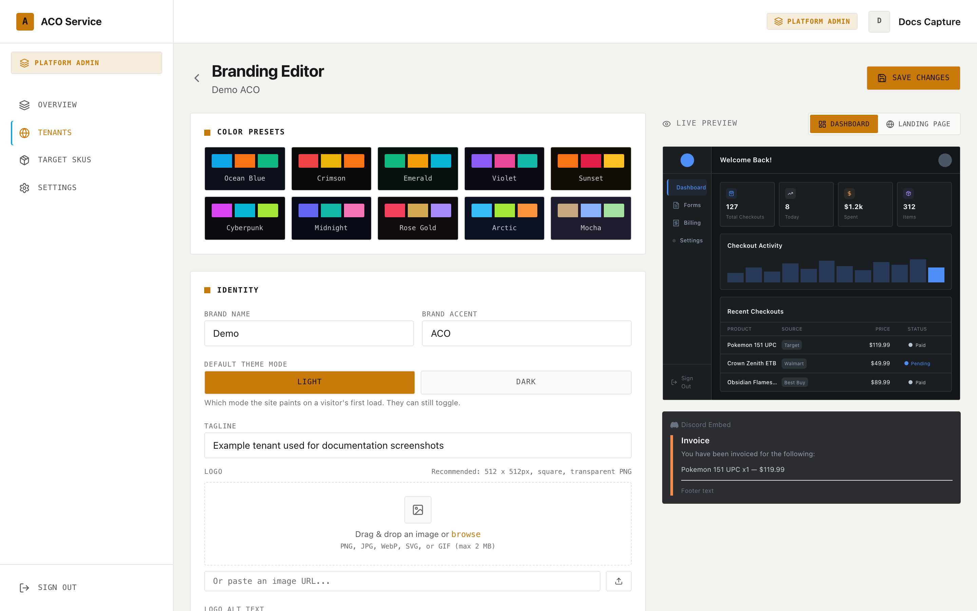Image resolution: width=977 pixels, height=611 pixels.
Task: Go to the Overview page
Action: [x=87, y=105]
